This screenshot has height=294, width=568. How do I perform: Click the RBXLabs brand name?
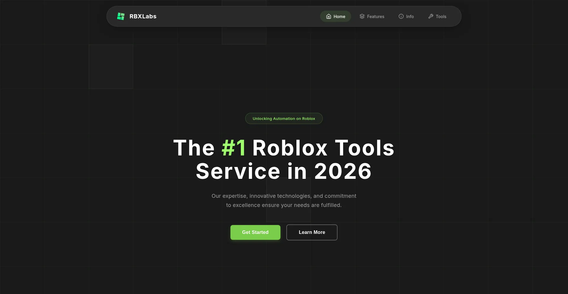(x=143, y=16)
